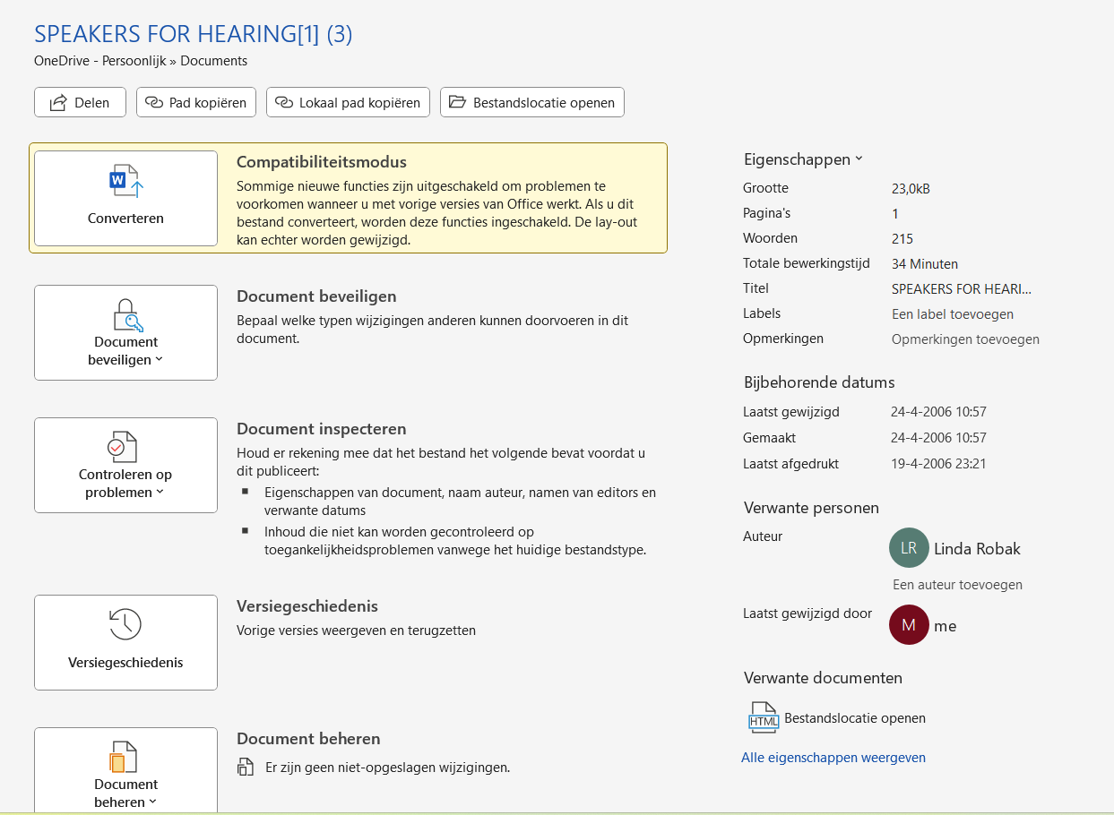Image resolution: width=1114 pixels, height=815 pixels.
Task: Click the lock icon for Document beveiligen
Action: click(x=126, y=315)
